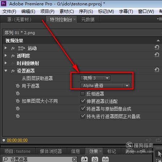Filter by accelerated effects icon
The image size is (162, 162).
pos(84,159)
